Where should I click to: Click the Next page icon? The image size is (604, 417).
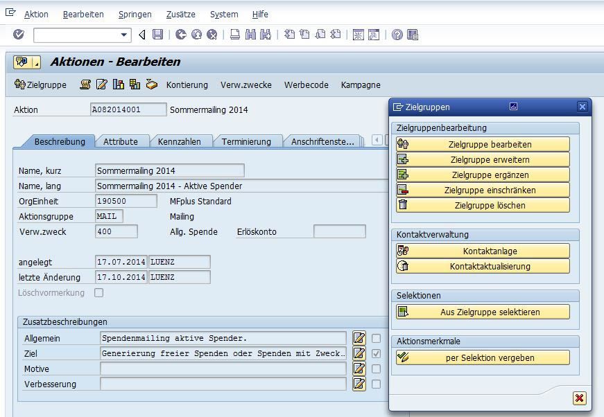(x=320, y=35)
